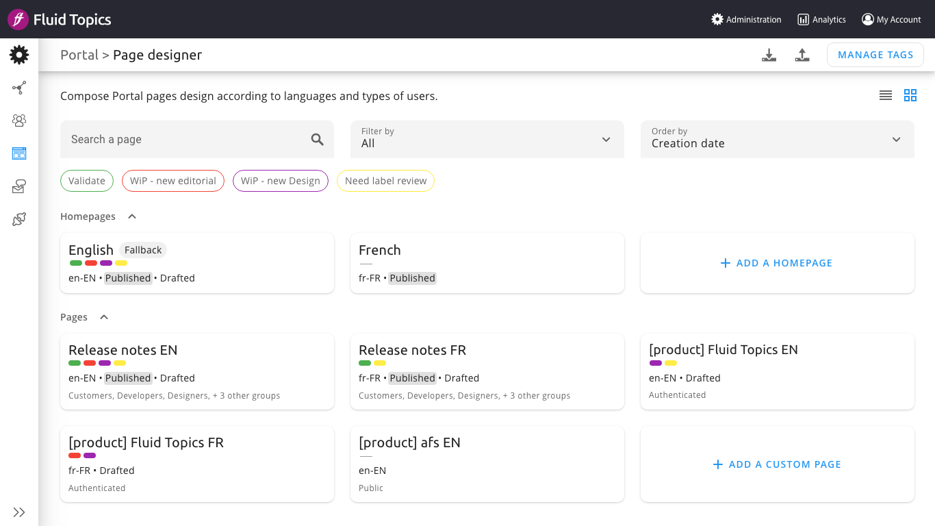The image size is (935, 526).
Task: Click the upload export icon
Action: tap(802, 55)
